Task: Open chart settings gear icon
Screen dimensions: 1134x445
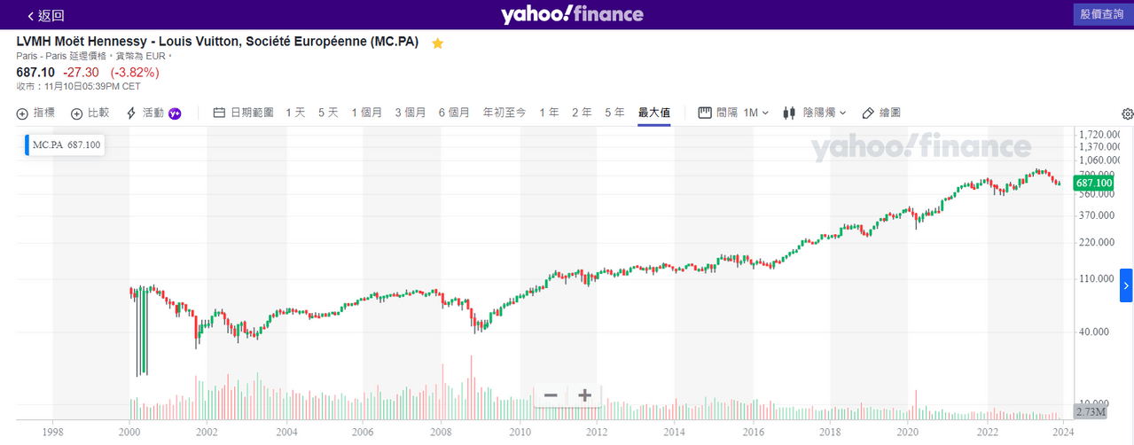Action: tap(1127, 113)
